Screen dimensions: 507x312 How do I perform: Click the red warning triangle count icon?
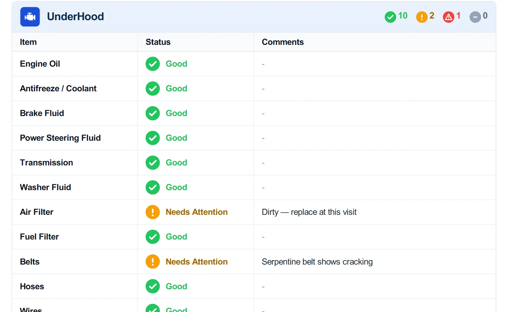pyautogui.click(x=448, y=17)
